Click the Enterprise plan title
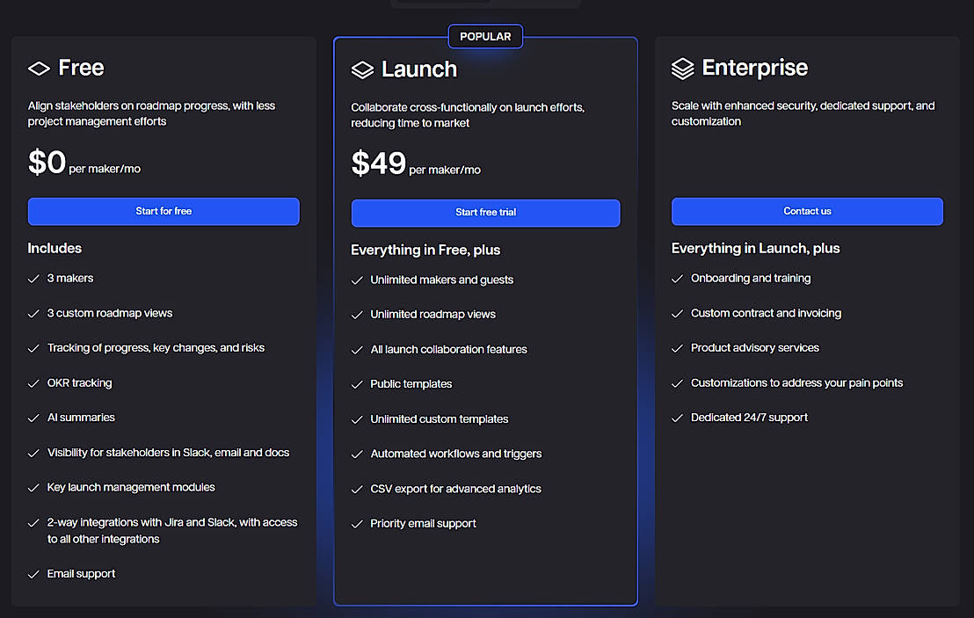Image resolution: width=974 pixels, height=618 pixels. [x=755, y=68]
